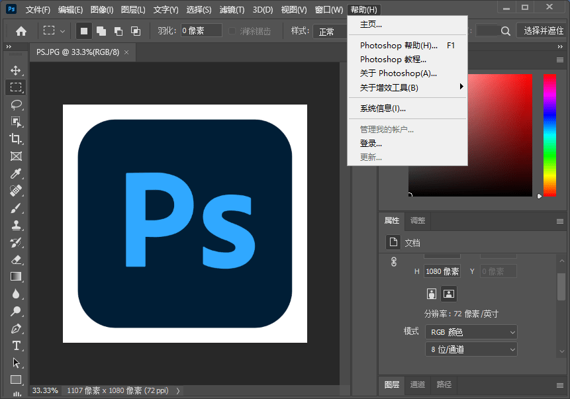570x399 pixels.
Task: Open the 图像(I) menu
Action: click(102, 10)
